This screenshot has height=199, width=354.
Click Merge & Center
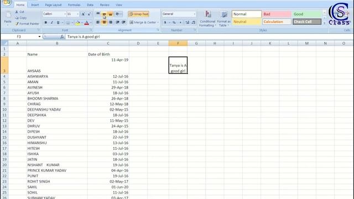[x=143, y=22]
